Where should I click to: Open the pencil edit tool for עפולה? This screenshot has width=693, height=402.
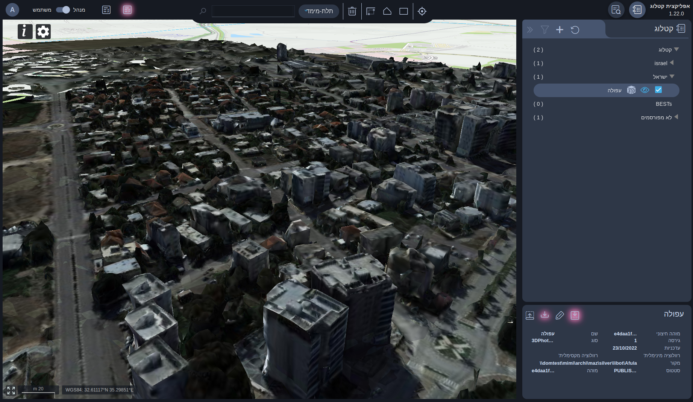click(560, 315)
